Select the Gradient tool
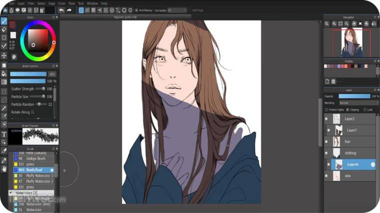The height and width of the screenshot is (213, 380). coord(4,82)
